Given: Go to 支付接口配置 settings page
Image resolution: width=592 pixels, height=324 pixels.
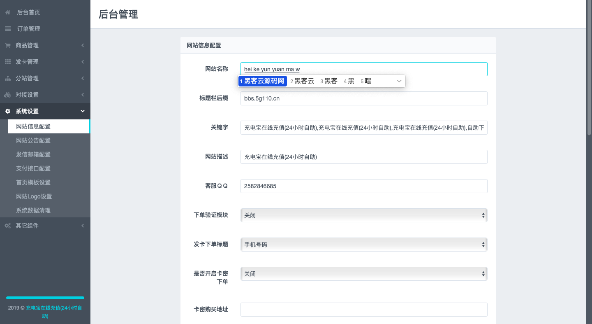Looking at the screenshot, I should coord(33,168).
